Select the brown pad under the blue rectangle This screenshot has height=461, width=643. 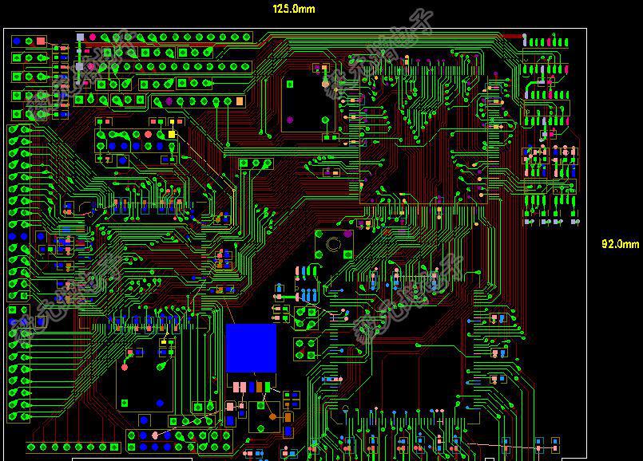point(258,387)
